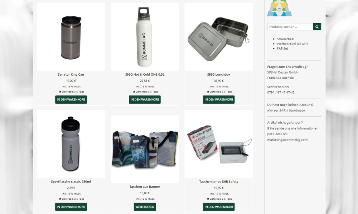This screenshot has width=358, height=214.
Task: Click the magnifier search button
Action: pyautogui.click(x=317, y=27)
